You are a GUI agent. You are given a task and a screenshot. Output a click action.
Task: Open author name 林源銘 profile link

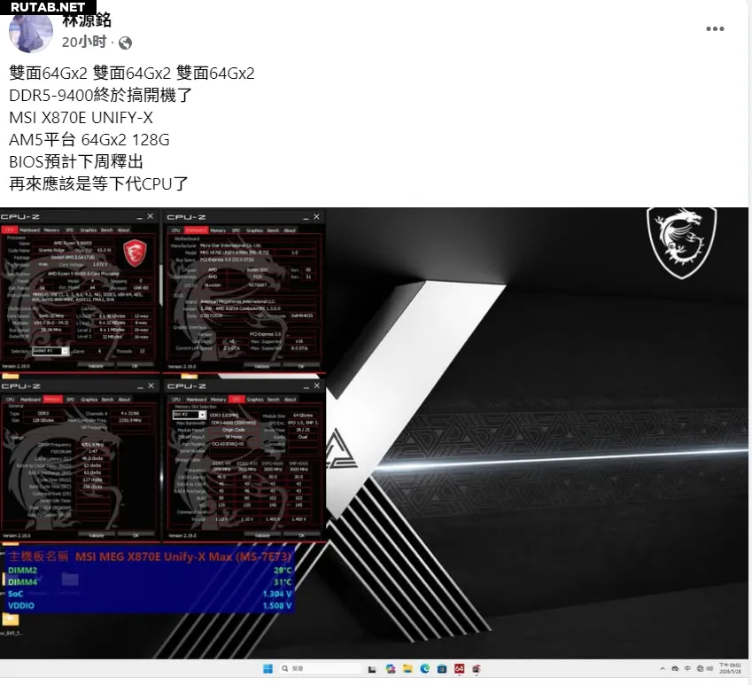pyautogui.click(x=87, y=20)
